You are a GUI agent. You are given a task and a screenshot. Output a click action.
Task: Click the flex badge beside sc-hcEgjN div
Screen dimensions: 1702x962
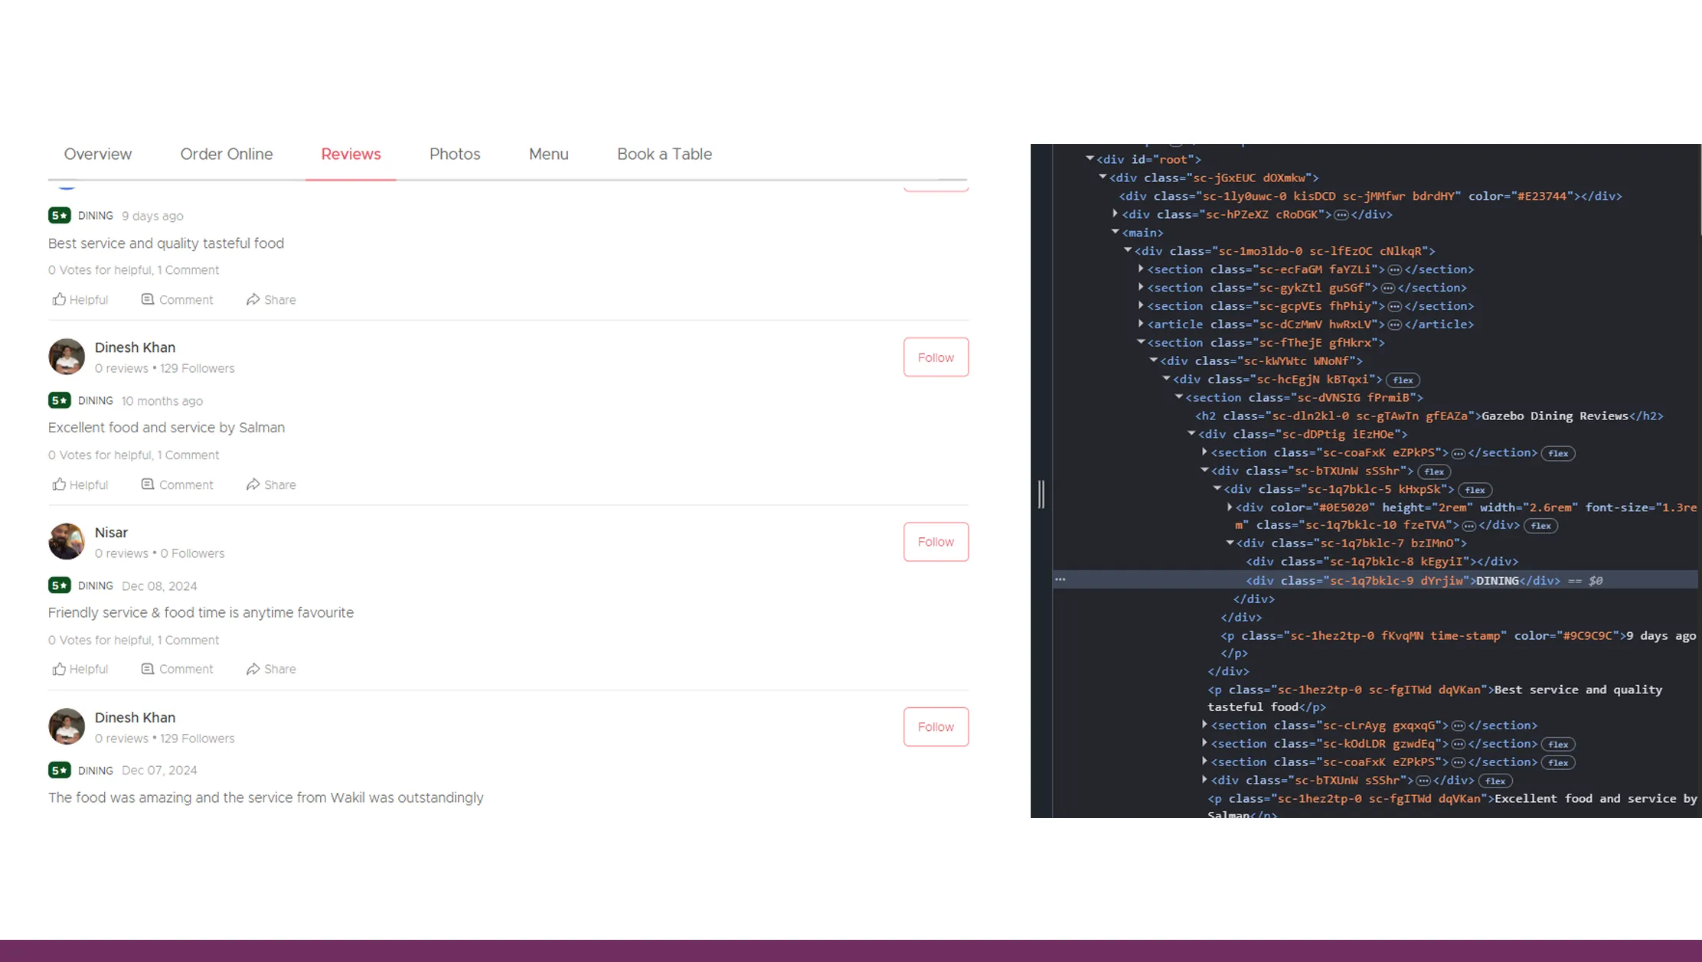point(1403,380)
